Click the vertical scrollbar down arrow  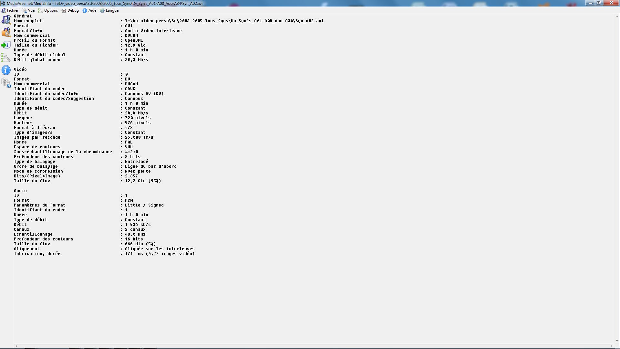click(x=617, y=341)
